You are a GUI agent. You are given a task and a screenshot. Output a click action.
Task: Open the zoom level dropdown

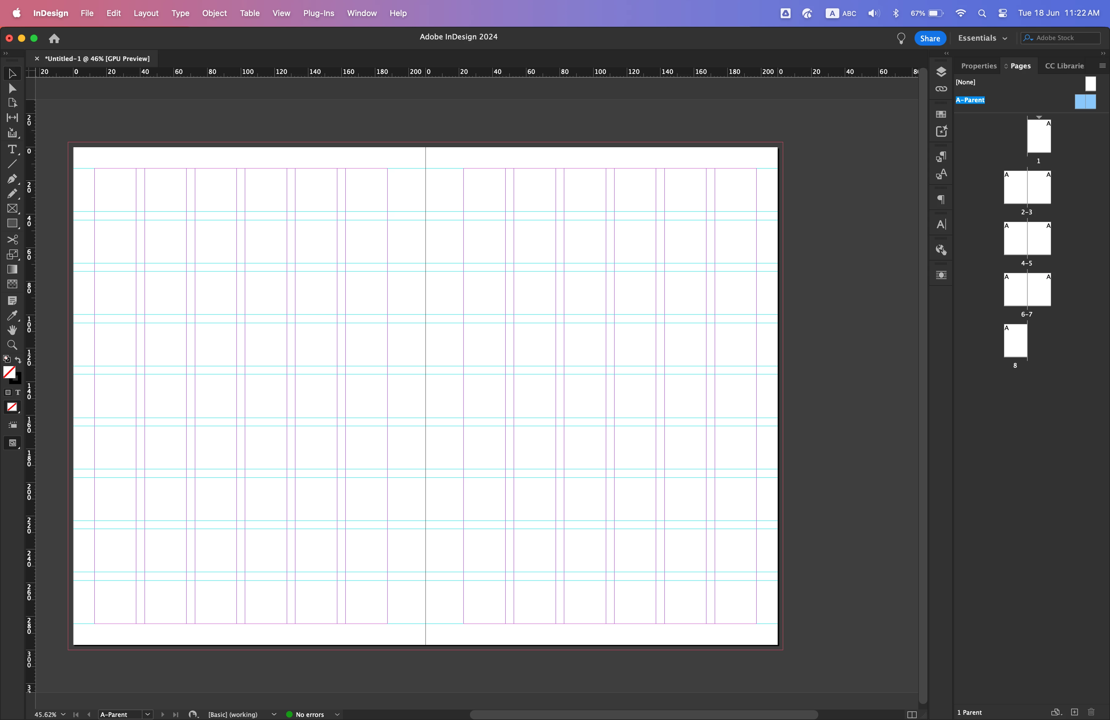tap(63, 714)
